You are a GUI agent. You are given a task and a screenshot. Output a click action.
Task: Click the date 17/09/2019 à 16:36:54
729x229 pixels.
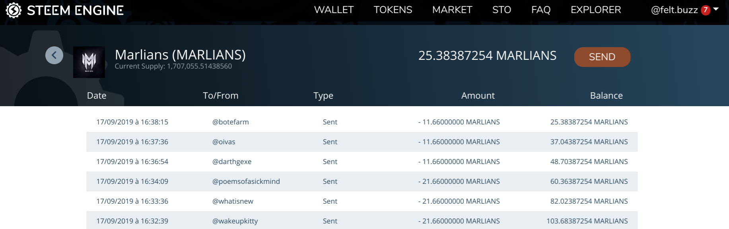point(132,162)
